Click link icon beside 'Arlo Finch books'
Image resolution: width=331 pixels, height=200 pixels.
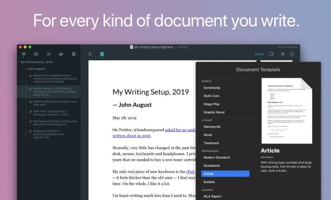[x=30, y=112]
